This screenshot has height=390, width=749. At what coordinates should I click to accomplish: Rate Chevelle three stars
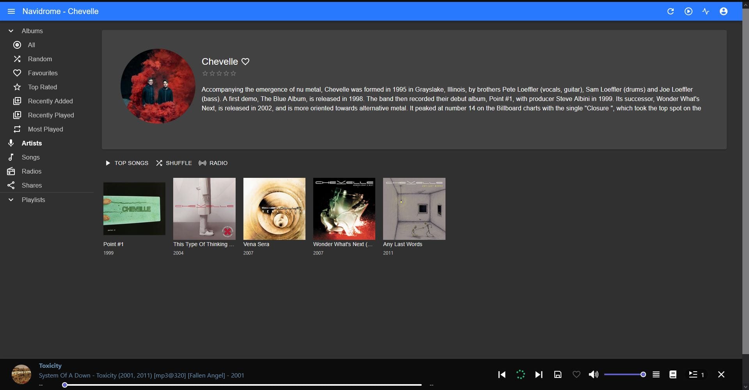219,73
